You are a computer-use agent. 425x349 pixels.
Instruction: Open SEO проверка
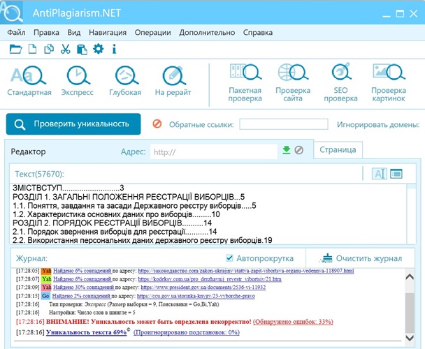pos(340,83)
